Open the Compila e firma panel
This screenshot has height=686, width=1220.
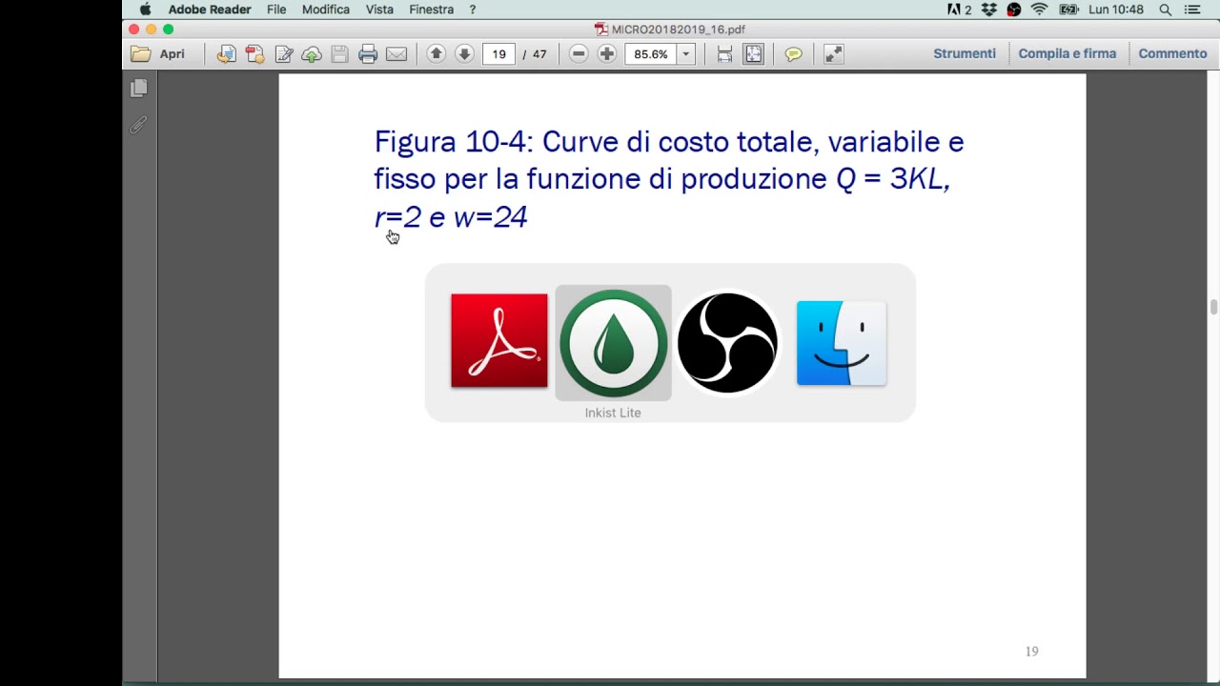(x=1067, y=53)
